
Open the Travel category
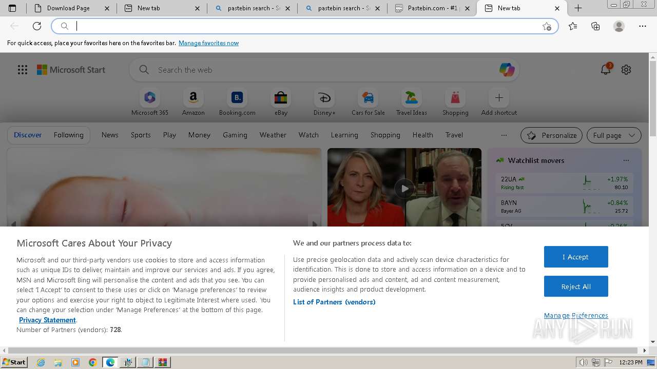[454, 135]
